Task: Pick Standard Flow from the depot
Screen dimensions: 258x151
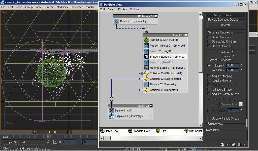Action: [139, 131]
